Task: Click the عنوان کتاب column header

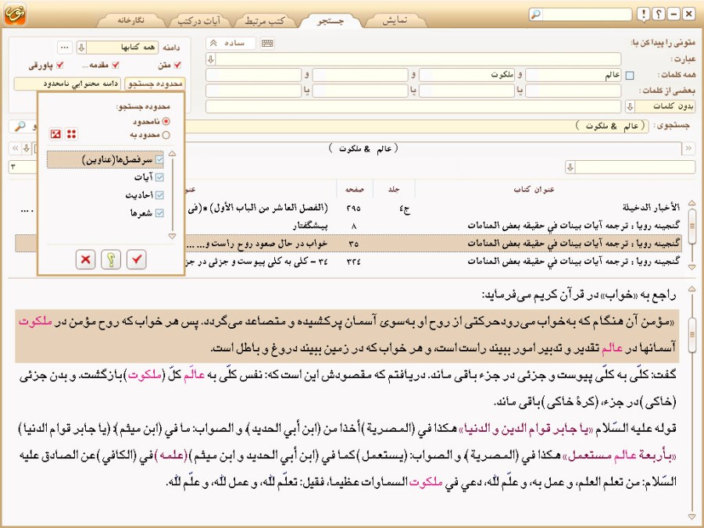Action: point(534,190)
